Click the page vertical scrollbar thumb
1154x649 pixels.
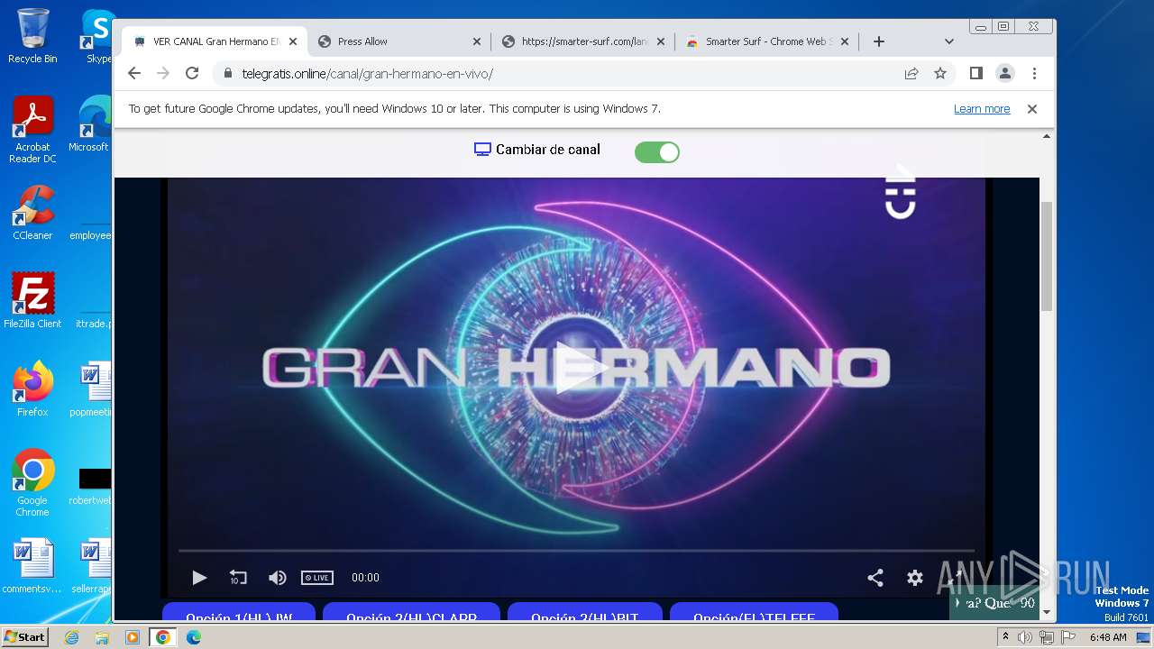(1047, 256)
